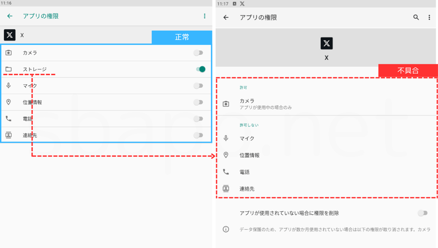Open マイク permission in denied list
438x248 pixels.
pyautogui.click(x=247, y=138)
